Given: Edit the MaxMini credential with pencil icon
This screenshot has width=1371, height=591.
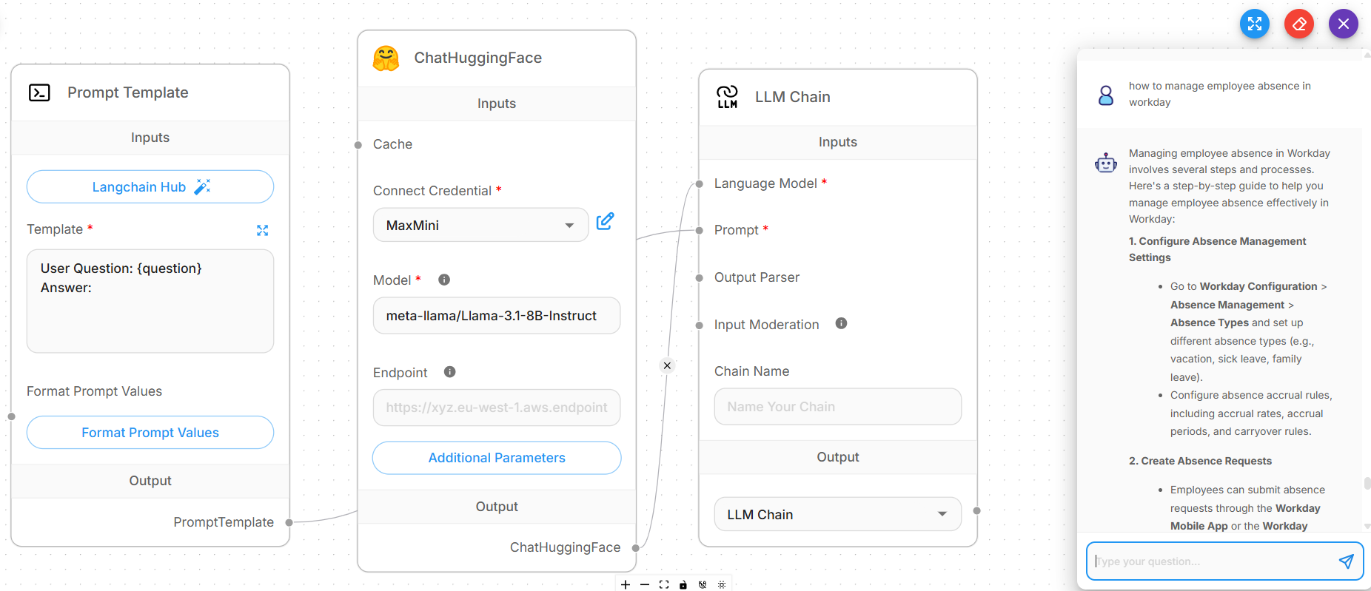Looking at the screenshot, I should (605, 221).
